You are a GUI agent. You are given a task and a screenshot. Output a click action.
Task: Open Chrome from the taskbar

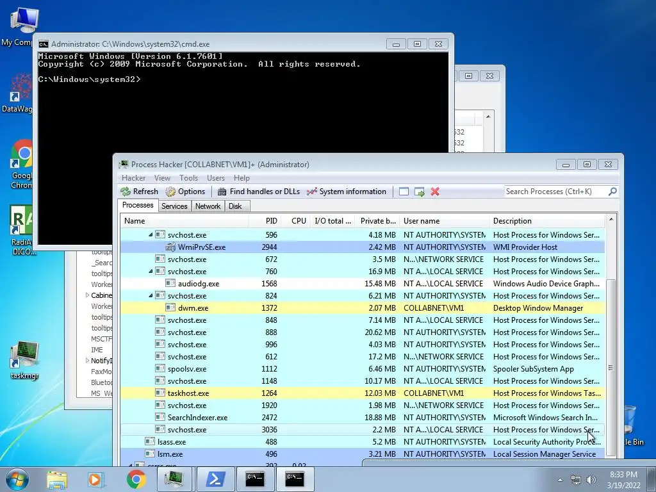[x=136, y=479]
